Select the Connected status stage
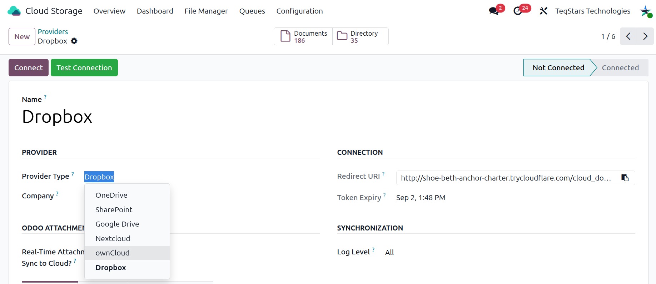 pyautogui.click(x=620, y=68)
